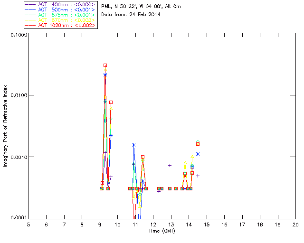Screen dimensions: 304x243
Task: Click the x-axis tick label 18
Action: pyautogui.click(x=260, y=224)
